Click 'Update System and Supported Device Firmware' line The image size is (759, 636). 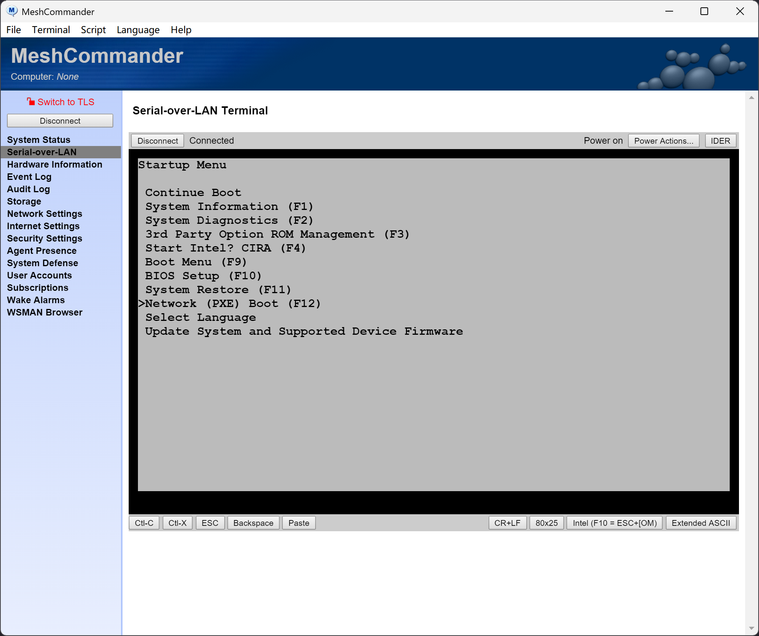coord(304,331)
